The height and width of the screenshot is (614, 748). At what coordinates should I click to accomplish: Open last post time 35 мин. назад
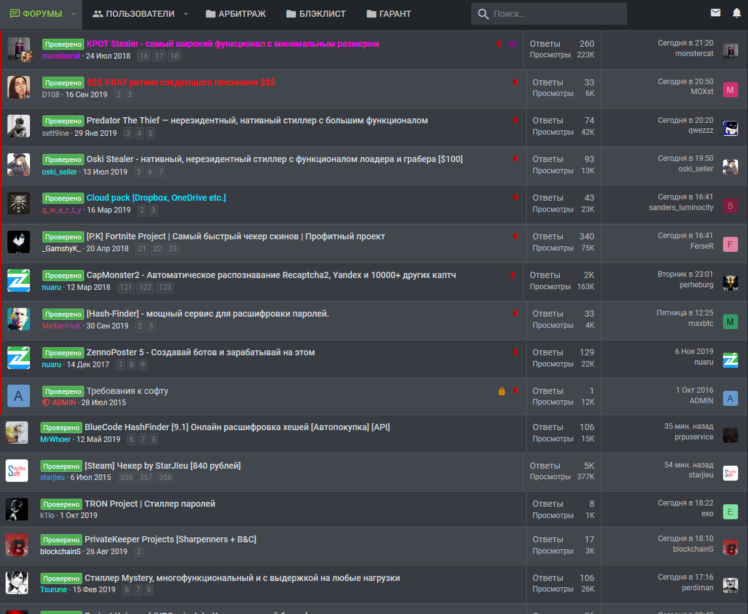coord(689,426)
